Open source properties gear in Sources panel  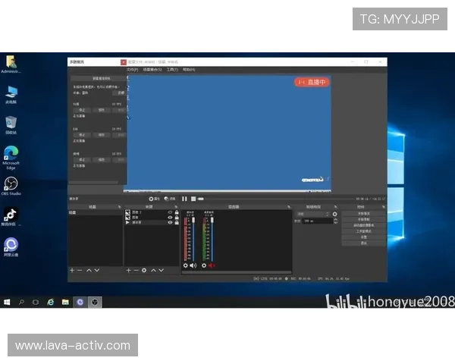click(x=144, y=270)
